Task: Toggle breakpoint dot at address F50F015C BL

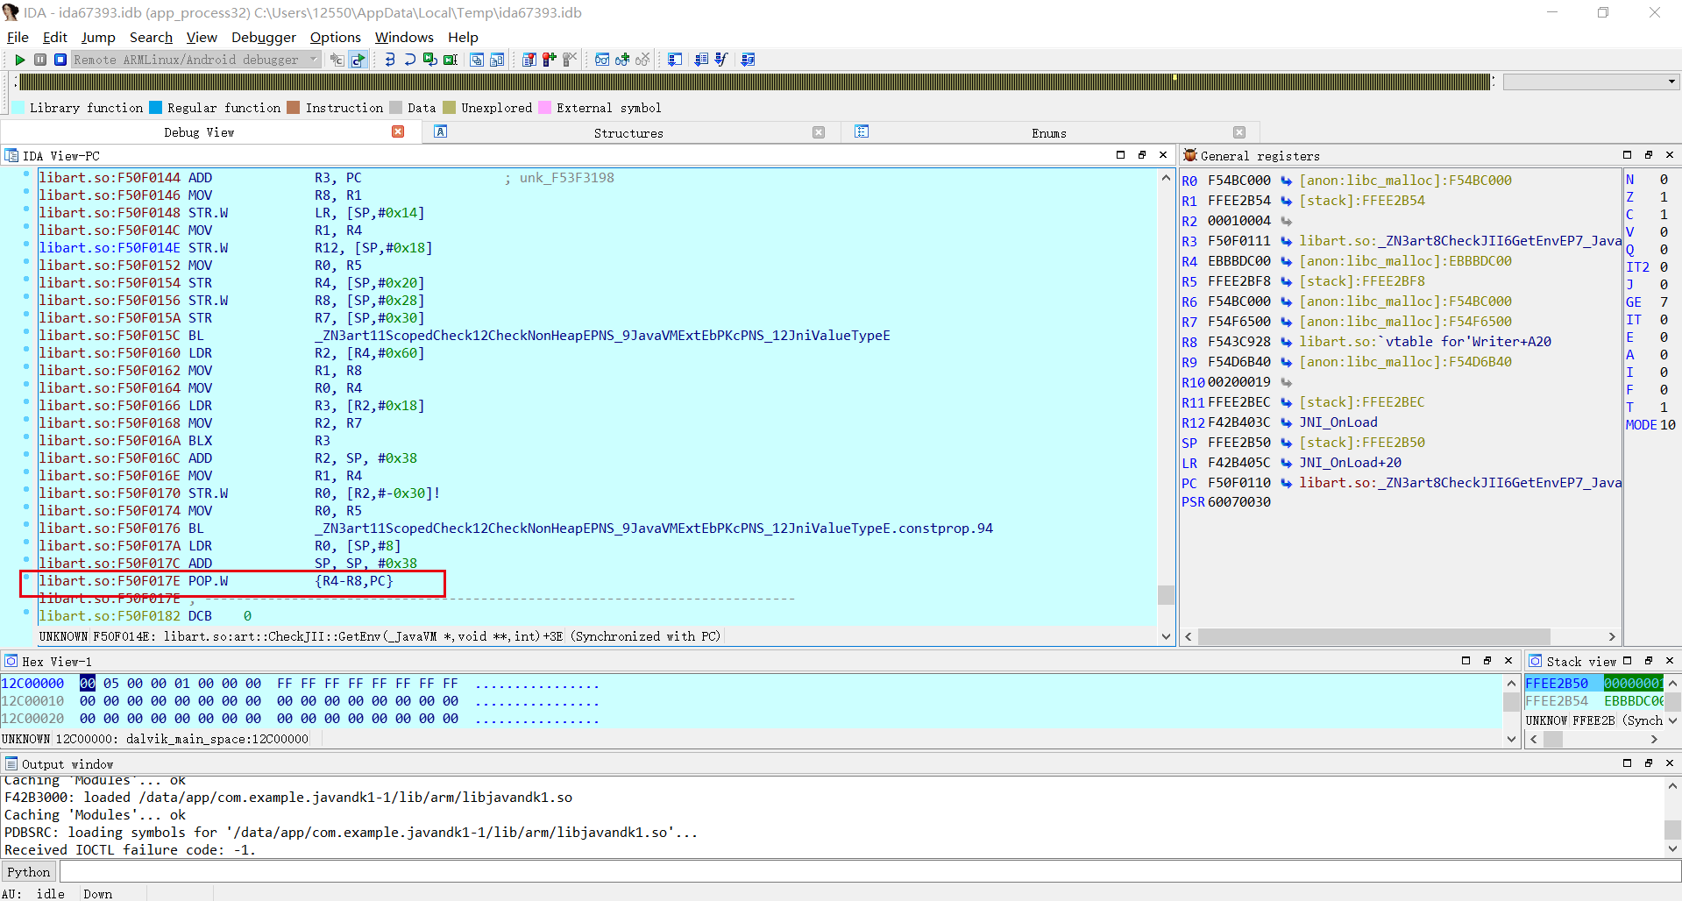Action: [26, 333]
